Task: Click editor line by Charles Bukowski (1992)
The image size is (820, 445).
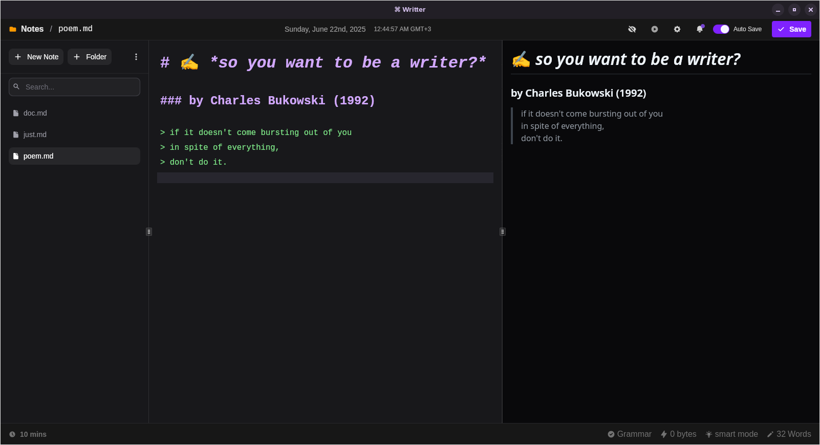Action: 268,100
